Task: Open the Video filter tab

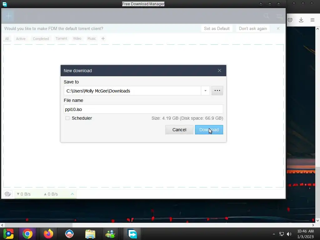Action: click(x=77, y=38)
